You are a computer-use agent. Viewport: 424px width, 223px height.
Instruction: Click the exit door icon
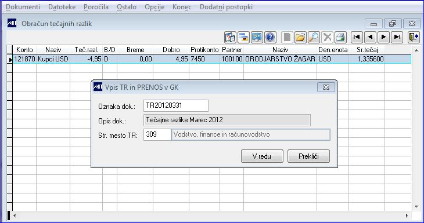[414, 37]
